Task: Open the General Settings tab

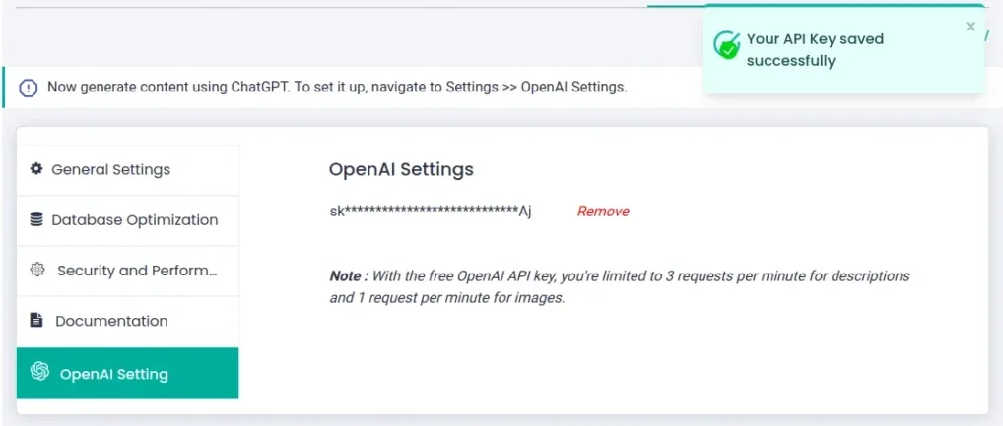Action: (110, 170)
